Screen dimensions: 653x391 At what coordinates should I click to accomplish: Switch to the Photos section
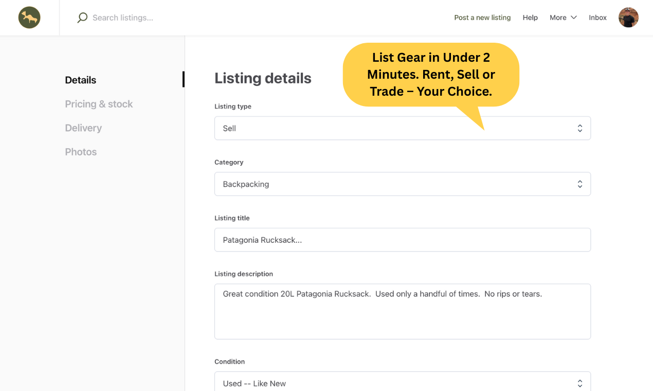(81, 152)
